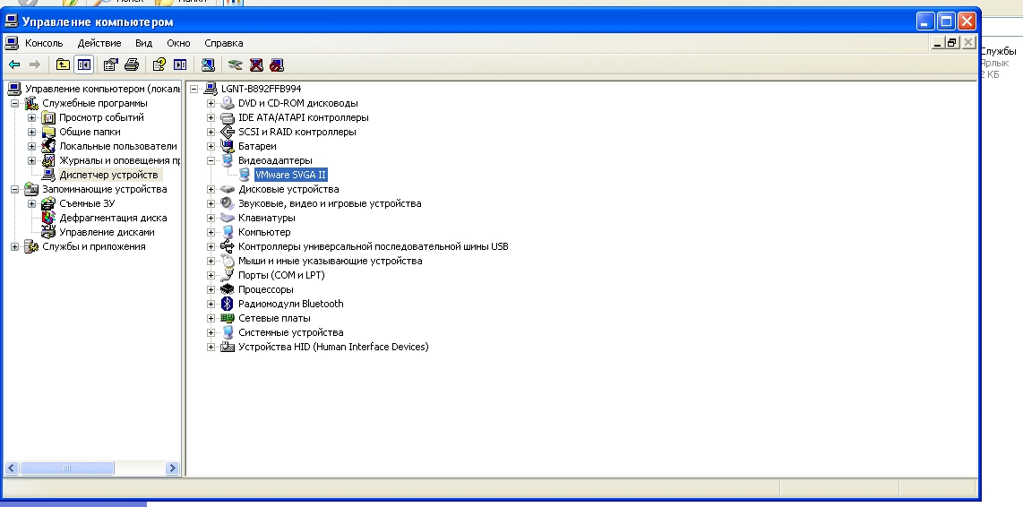This screenshot has height=507, width=1023.
Task: Click the Up one level folder icon
Action: [x=63, y=64]
